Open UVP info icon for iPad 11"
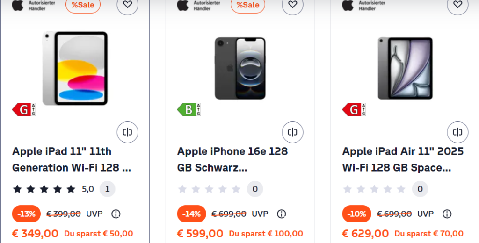 click(116, 214)
